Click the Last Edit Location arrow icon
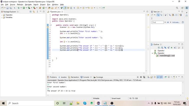This screenshot has height=106, width=189. pyautogui.click(x=89, y=8)
